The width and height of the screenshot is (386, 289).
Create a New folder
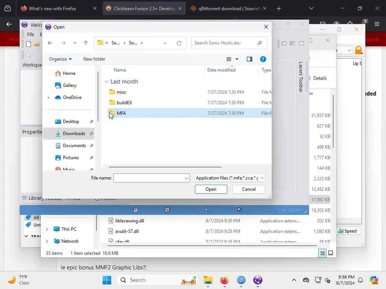[x=94, y=59]
